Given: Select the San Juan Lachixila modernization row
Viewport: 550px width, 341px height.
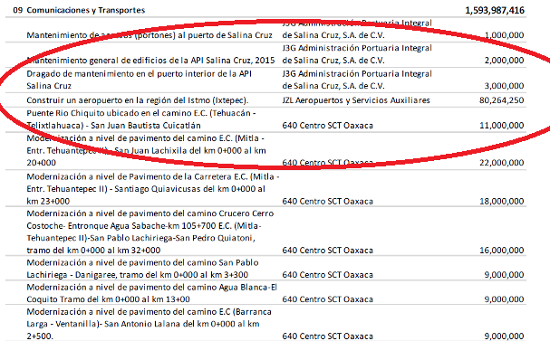Looking at the screenshot, I should (x=265, y=150).
